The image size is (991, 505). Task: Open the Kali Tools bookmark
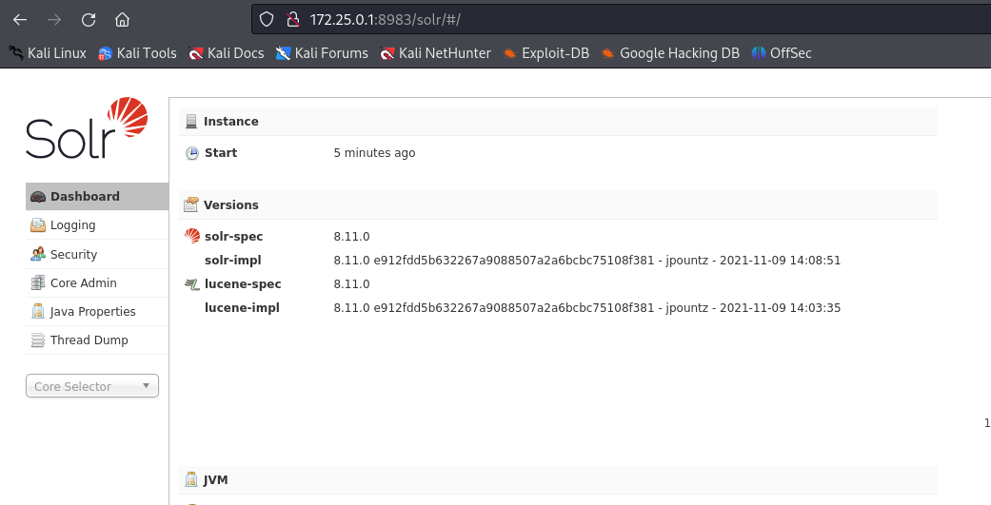(138, 53)
